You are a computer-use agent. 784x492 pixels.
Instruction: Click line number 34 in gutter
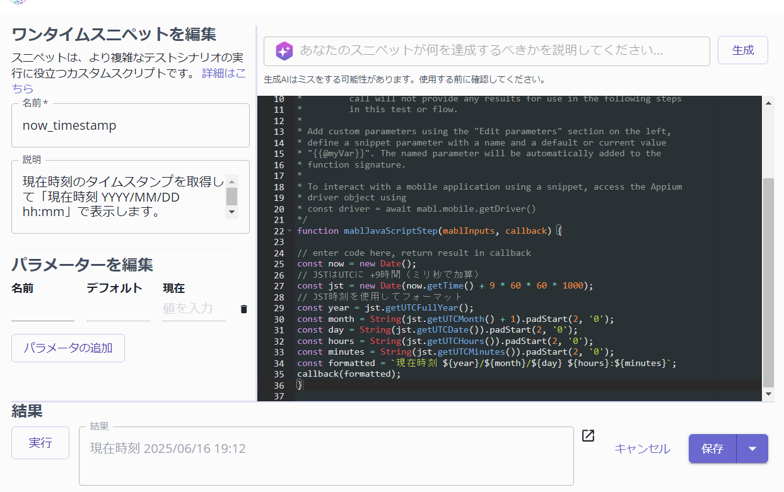[x=278, y=363]
